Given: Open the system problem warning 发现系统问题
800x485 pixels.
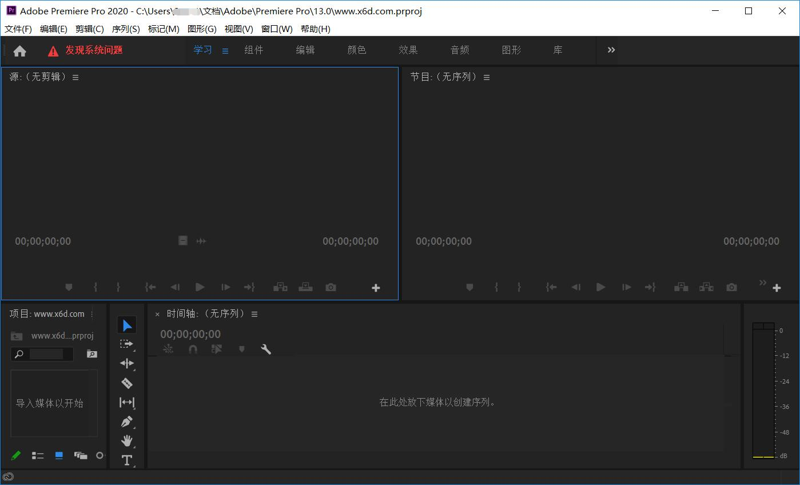Looking at the screenshot, I should click(86, 50).
